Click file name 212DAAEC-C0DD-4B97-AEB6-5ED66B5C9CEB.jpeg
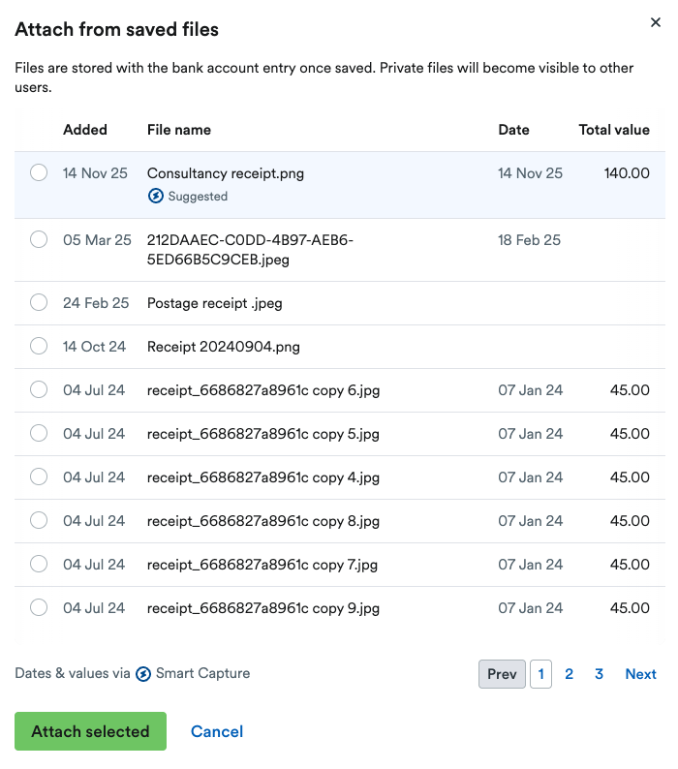678x769 pixels. (x=250, y=250)
